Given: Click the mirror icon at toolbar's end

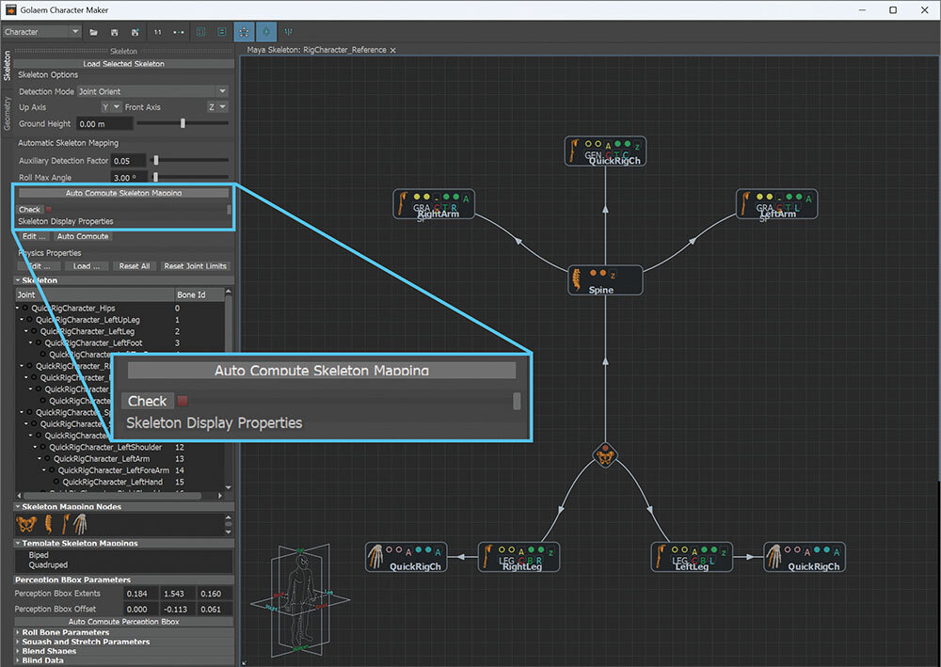Looking at the screenshot, I should tap(288, 32).
